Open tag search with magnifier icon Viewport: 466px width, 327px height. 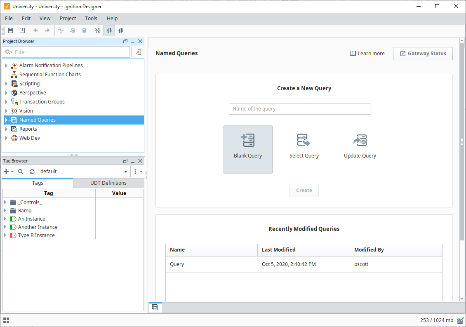click(21, 172)
